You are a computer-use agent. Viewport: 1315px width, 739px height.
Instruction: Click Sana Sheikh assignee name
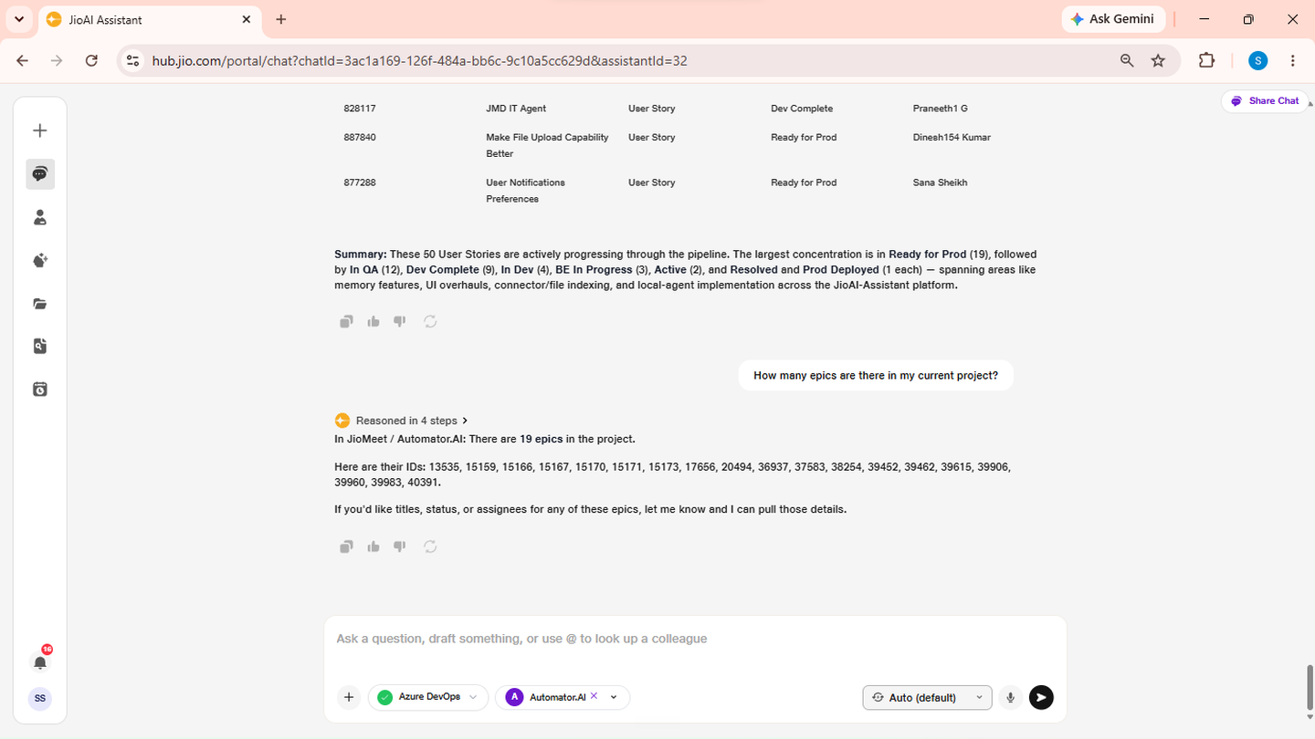pos(940,182)
